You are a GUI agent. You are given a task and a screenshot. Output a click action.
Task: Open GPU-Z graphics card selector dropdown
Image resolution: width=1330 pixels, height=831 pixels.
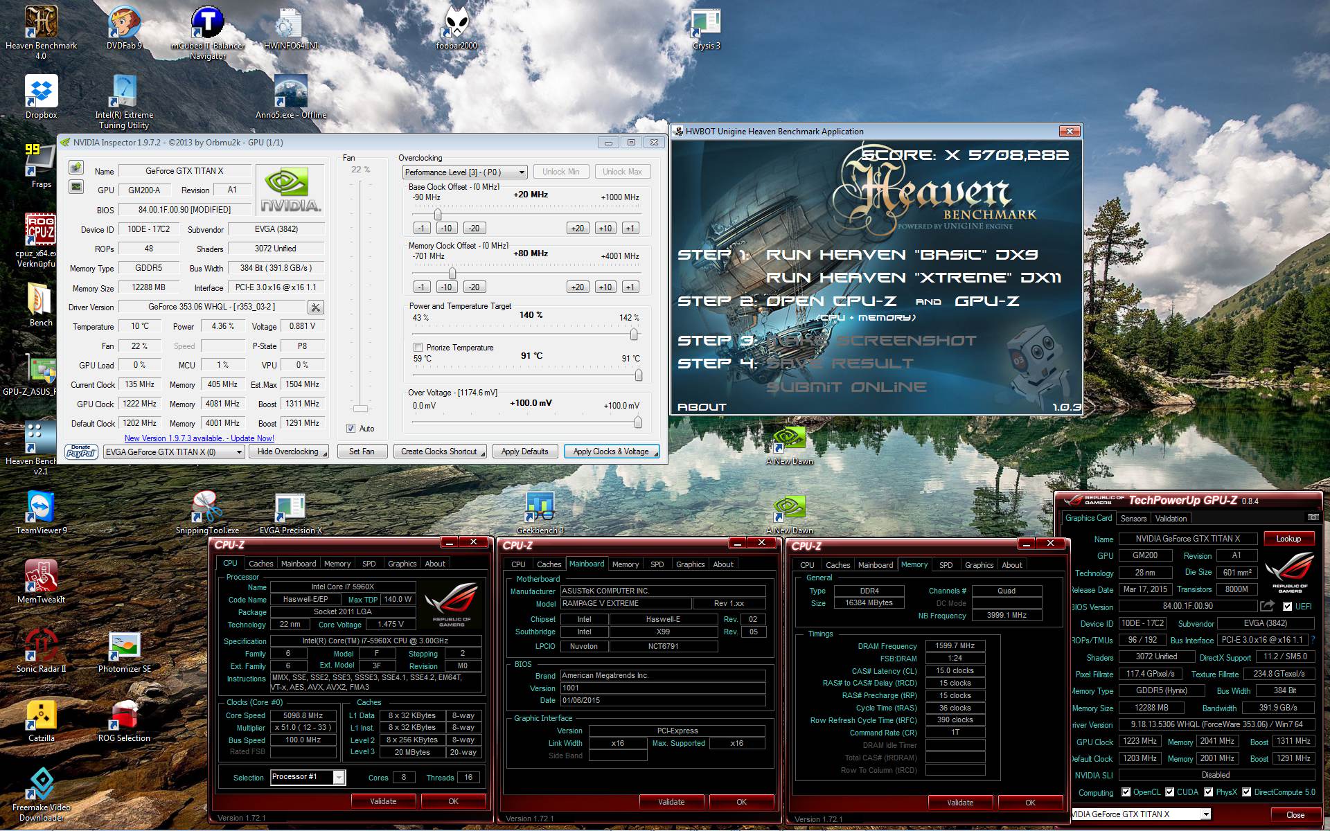click(1141, 814)
